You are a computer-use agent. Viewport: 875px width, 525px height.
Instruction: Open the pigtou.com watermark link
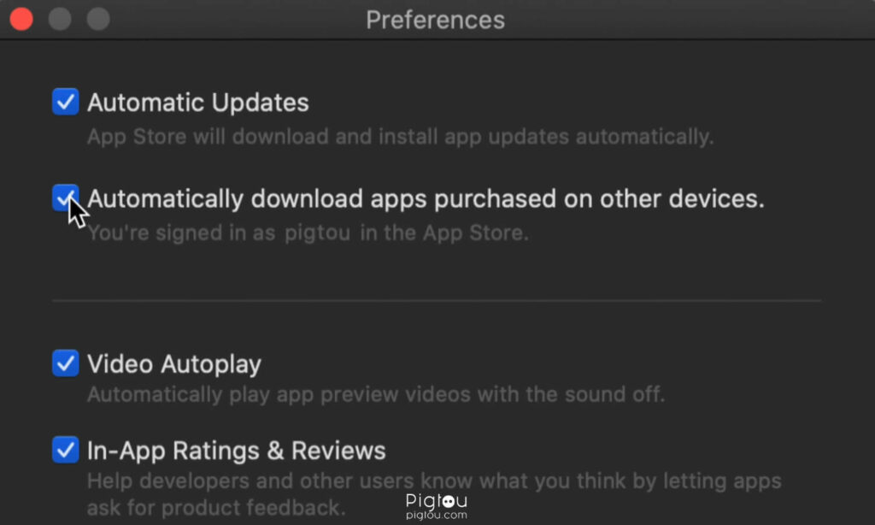click(x=437, y=515)
